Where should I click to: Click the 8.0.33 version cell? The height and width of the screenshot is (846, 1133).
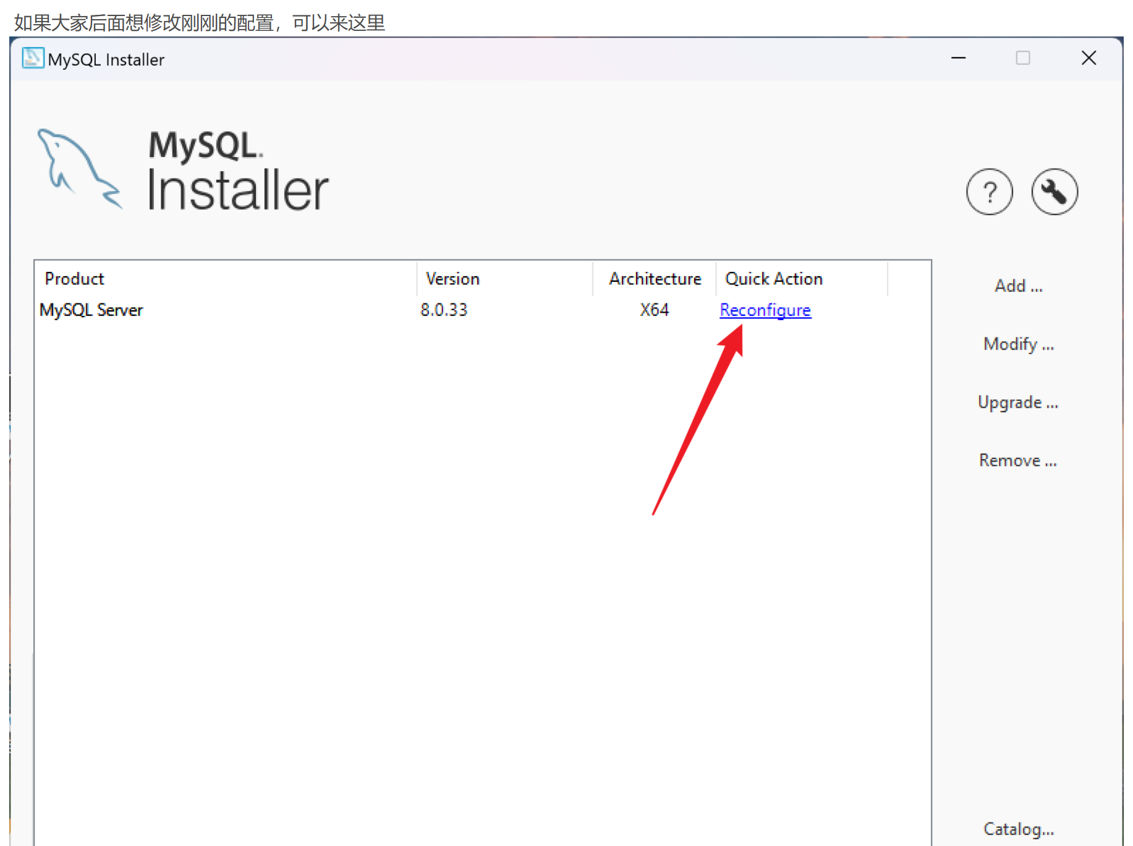pyautogui.click(x=444, y=310)
